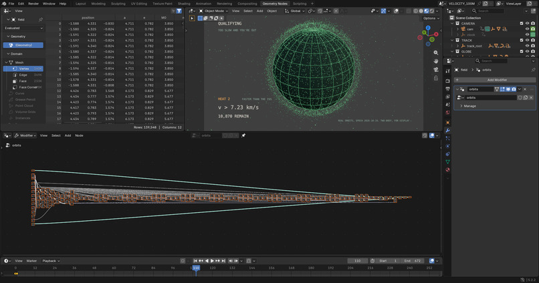Image resolution: width=539 pixels, height=283 pixels.
Task: Switch to the Scripting workspace tab
Action: click(x=300, y=3)
